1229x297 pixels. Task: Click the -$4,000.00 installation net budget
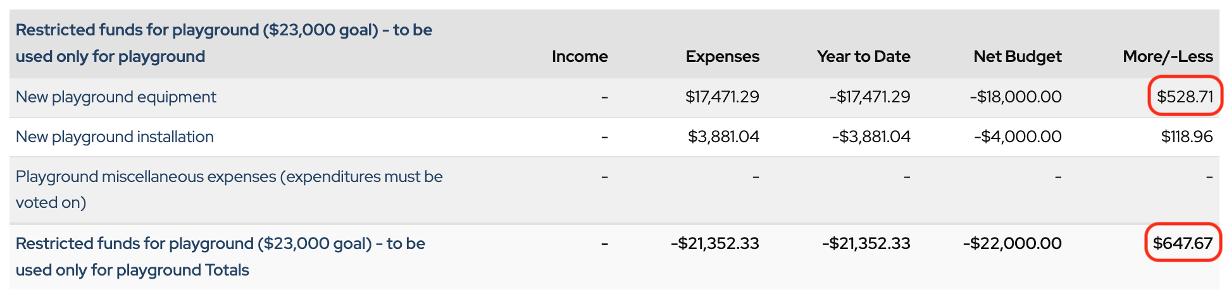pyautogui.click(x=1018, y=136)
